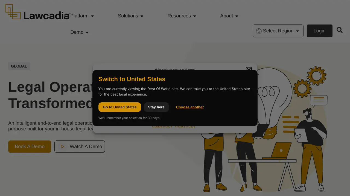The image size is (350, 196).
Task: Expand the Demo menu arrow
Action: click(87, 32)
